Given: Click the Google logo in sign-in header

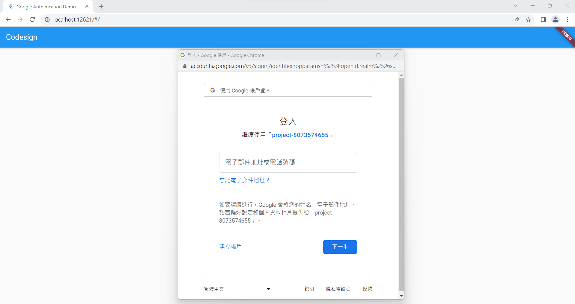Looking at the screenshot, I should (213, 90).
